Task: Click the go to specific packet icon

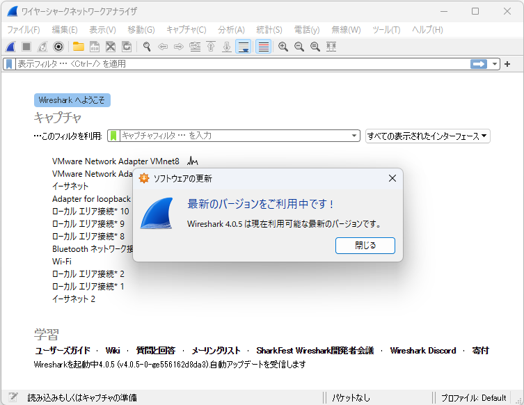Action: point(195,47)
